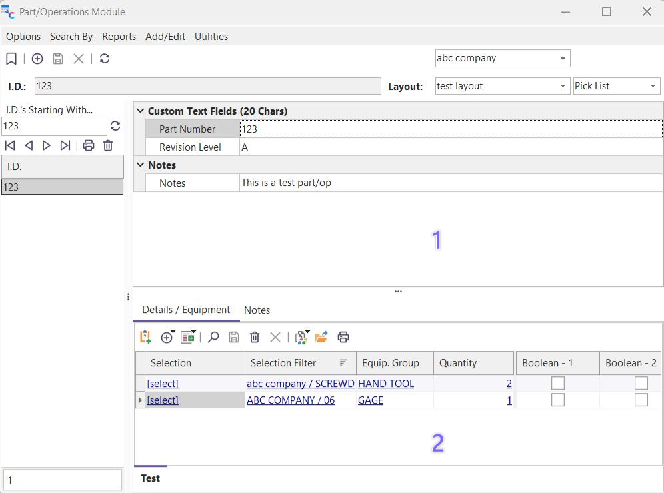Click the I.D.'s Starting With input field
664x493 pixels.
click(x=53, y=126)
